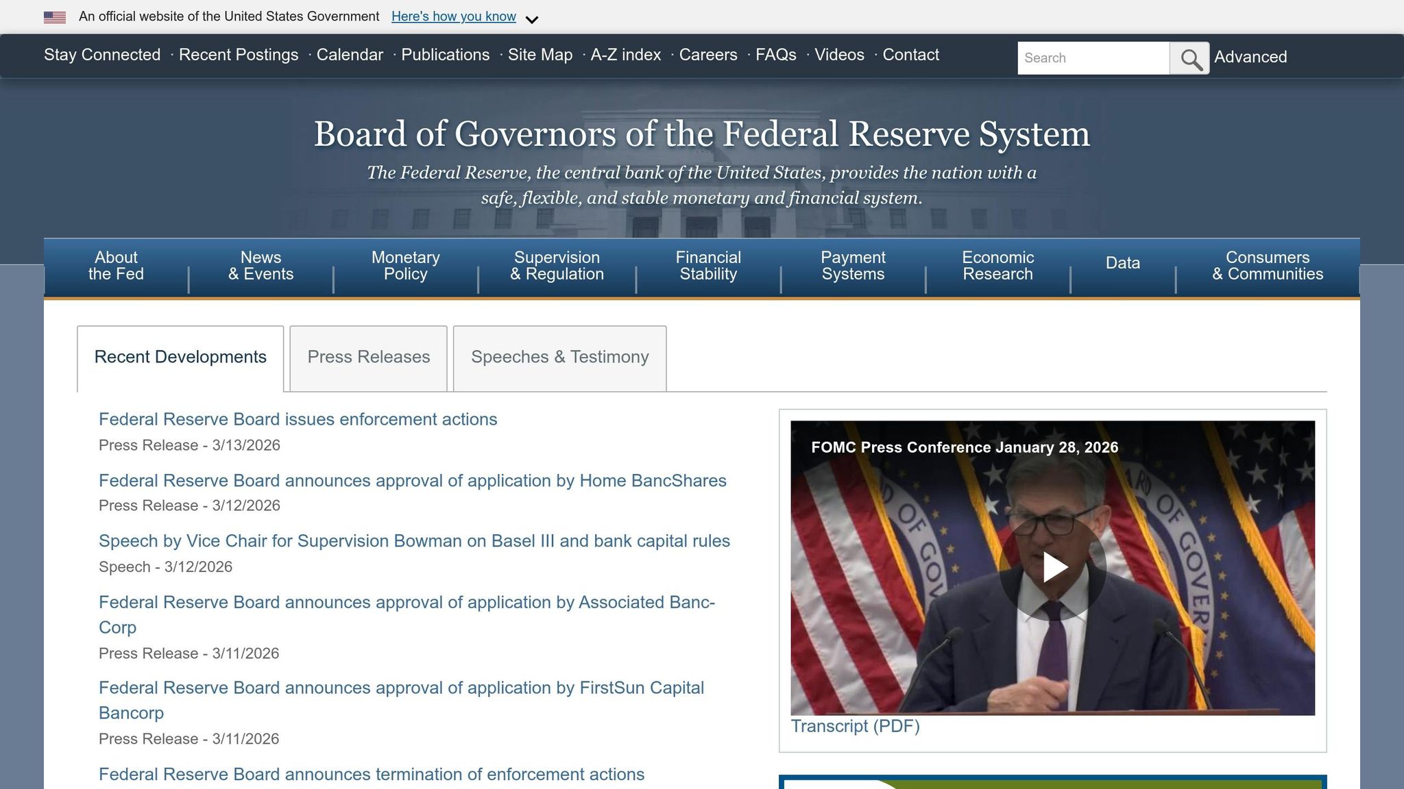Click the U.S. flag icon
1404x789 pixels.
pos(53,16)
